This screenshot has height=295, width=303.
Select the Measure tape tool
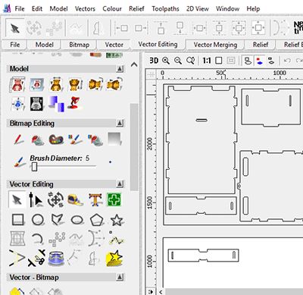[x=76, y=199]
